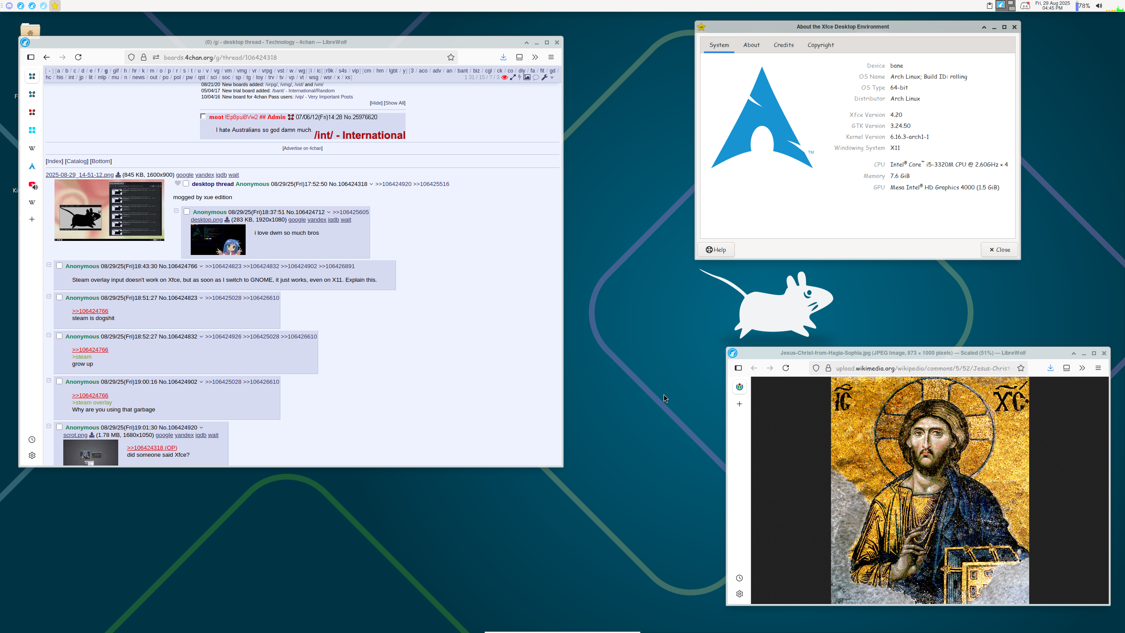Open the clipboard manager tray icon
The width and height of the screenshot is (1125, 633).
click(989, 6)
